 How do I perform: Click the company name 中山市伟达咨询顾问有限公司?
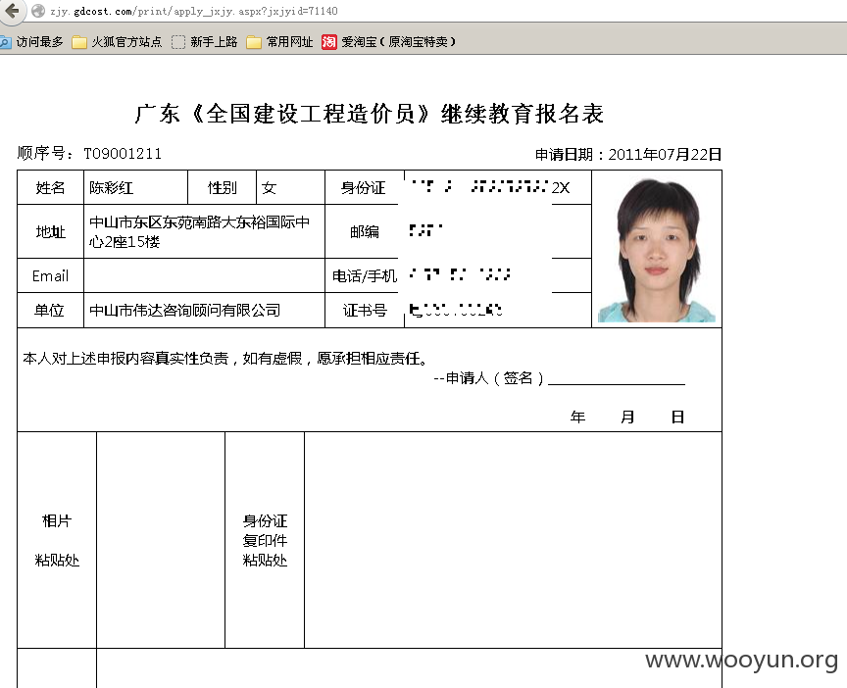(x=184, y=310)
